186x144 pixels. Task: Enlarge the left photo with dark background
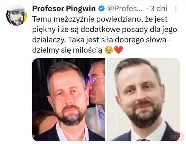[69, 100]
